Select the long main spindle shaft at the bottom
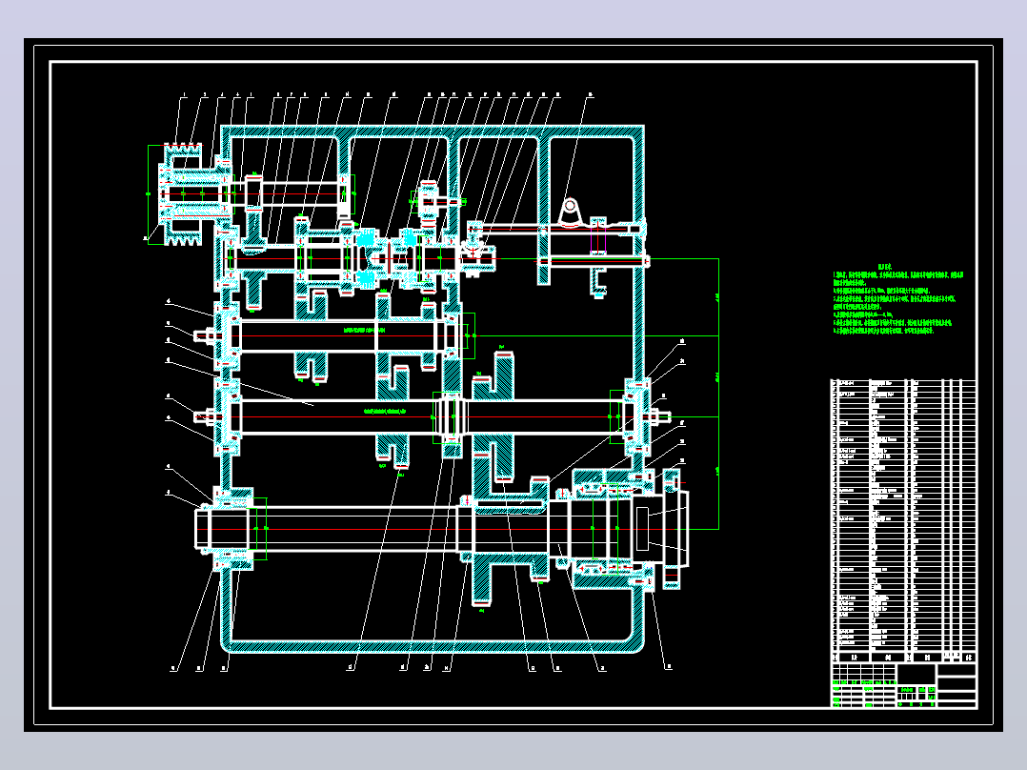The height and width of the screenshot is (770, 1027). pos(441,530)
